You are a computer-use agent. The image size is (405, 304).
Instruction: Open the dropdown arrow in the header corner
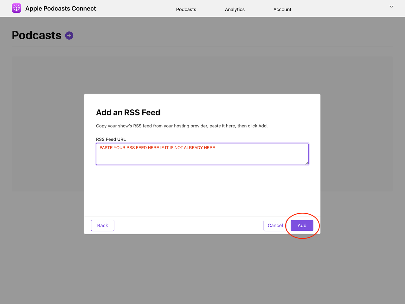click(391, 6)
